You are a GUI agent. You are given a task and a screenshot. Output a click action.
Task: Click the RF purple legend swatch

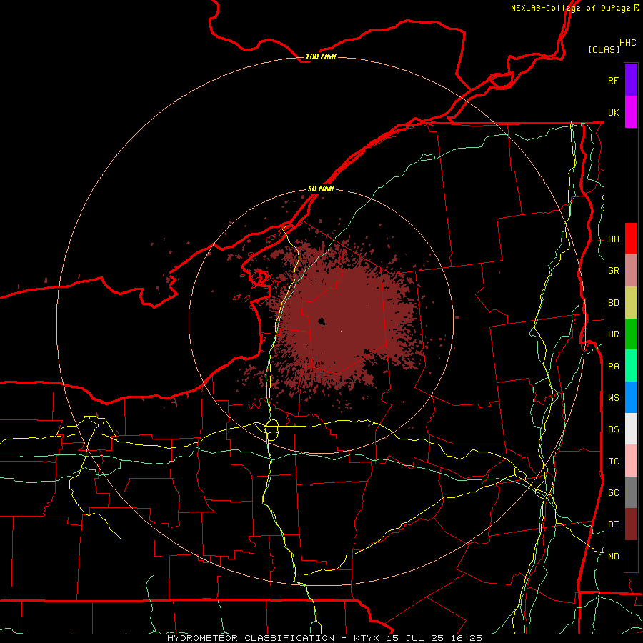coord(631,79)
